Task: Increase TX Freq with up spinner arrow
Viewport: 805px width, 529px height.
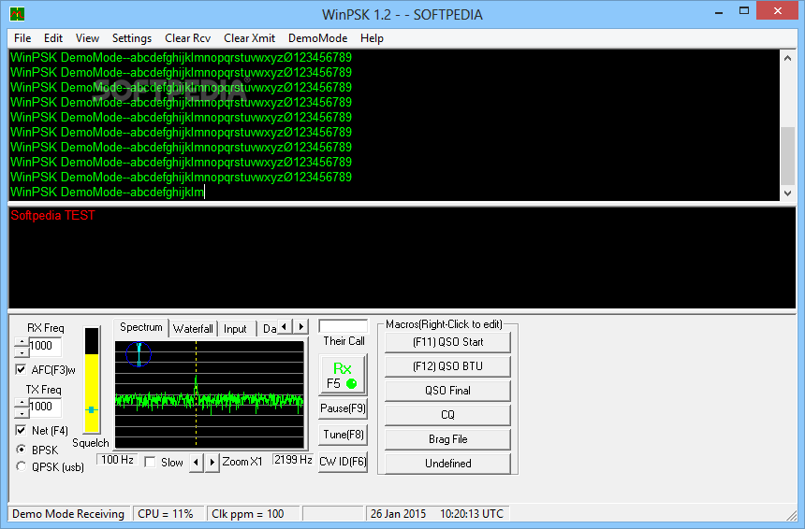Action: click(x=21, y=403)
